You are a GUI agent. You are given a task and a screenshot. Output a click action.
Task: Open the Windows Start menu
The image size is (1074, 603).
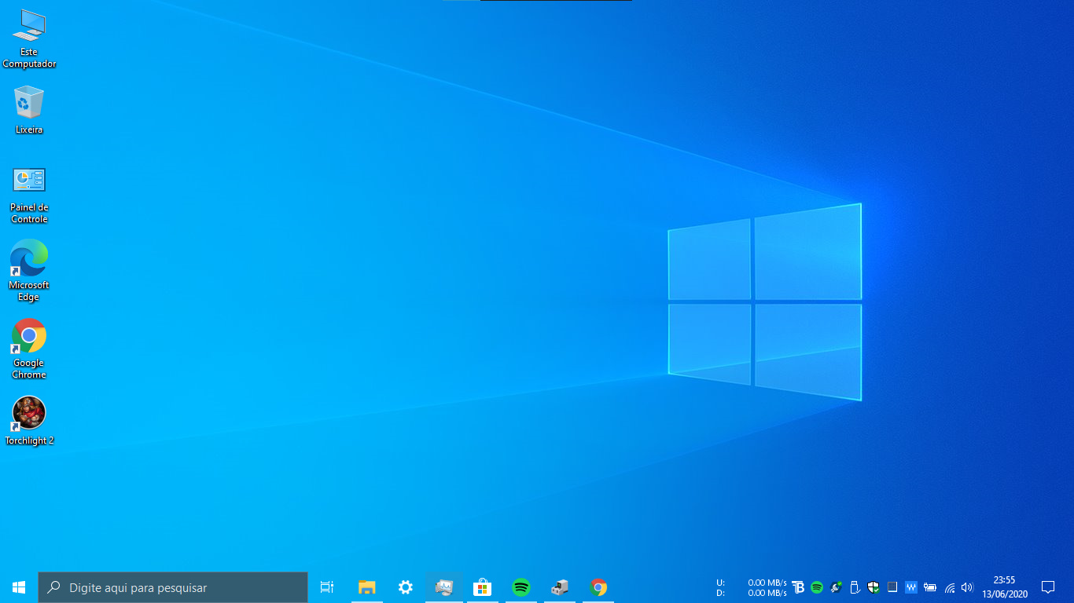point(19,587)
